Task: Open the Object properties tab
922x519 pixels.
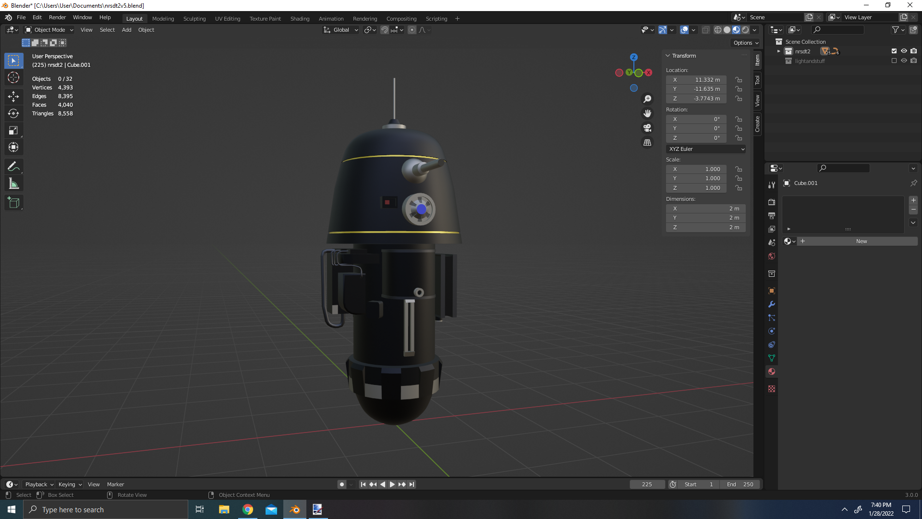Action: (x=772, y=291)
